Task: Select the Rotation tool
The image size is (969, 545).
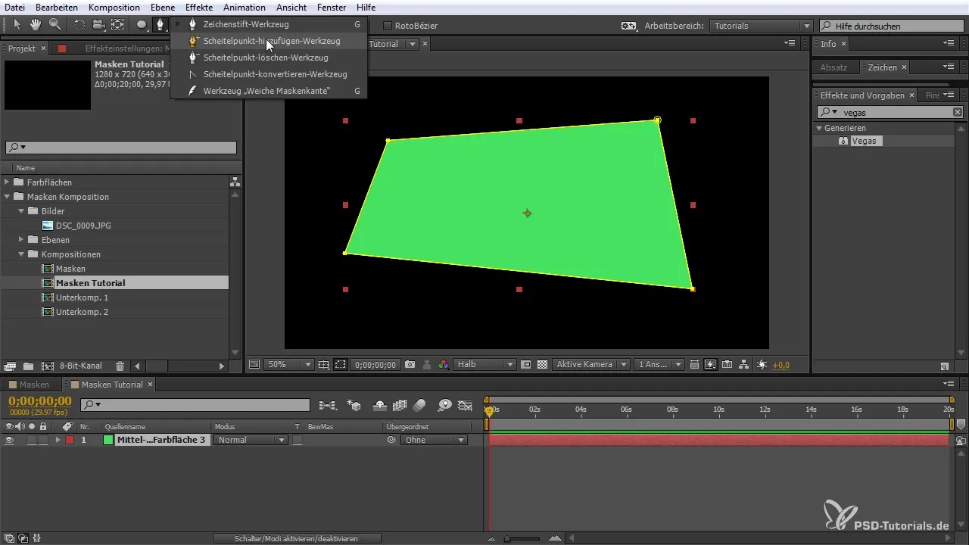Action: (79, 24)
